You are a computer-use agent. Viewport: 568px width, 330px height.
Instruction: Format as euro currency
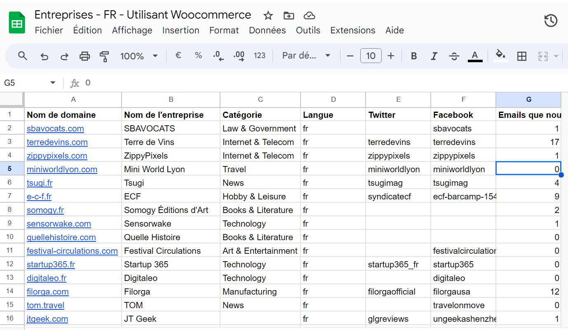click(x=178, y=56)
